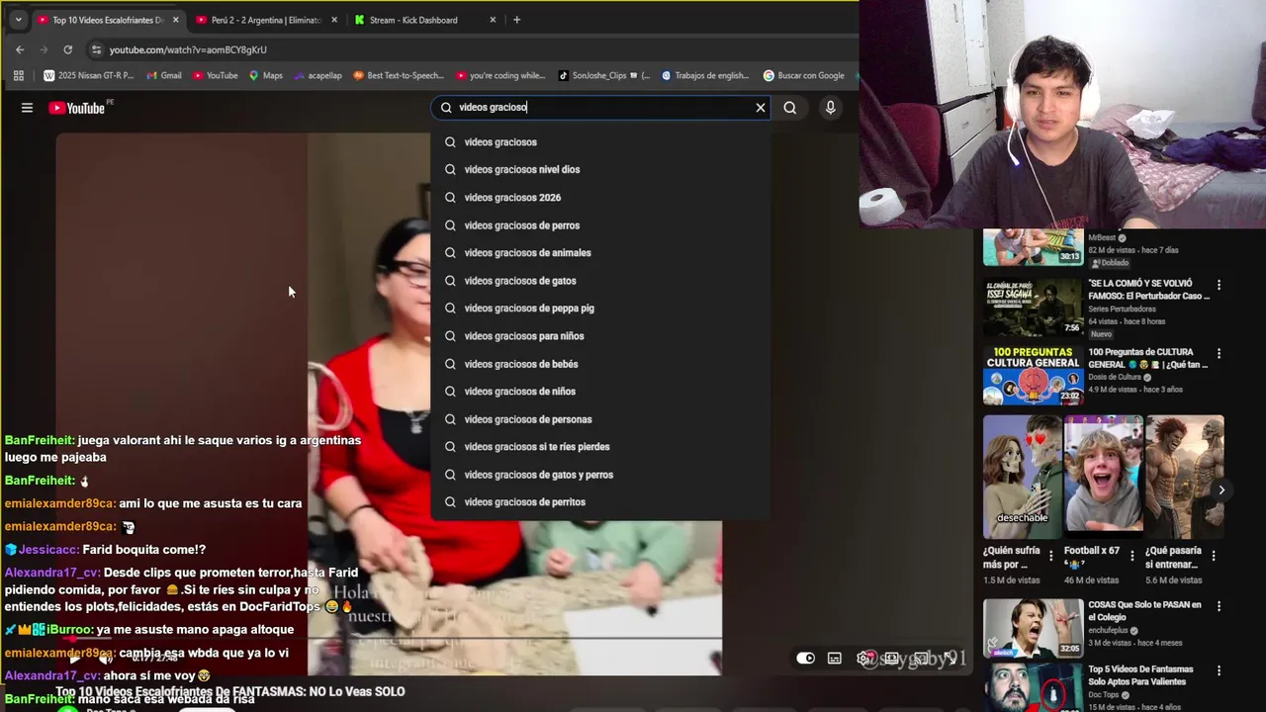Go back with browser back arrow
This screenshot has width=1266, height=712.
(20, 49)
